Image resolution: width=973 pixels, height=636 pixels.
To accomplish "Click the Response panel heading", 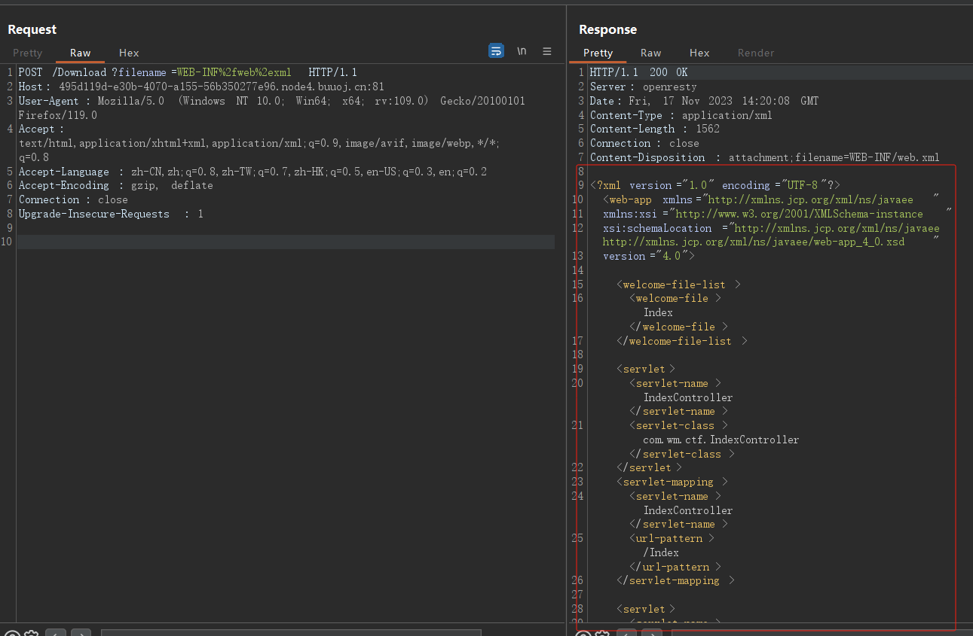I will (x=608, y=29).
